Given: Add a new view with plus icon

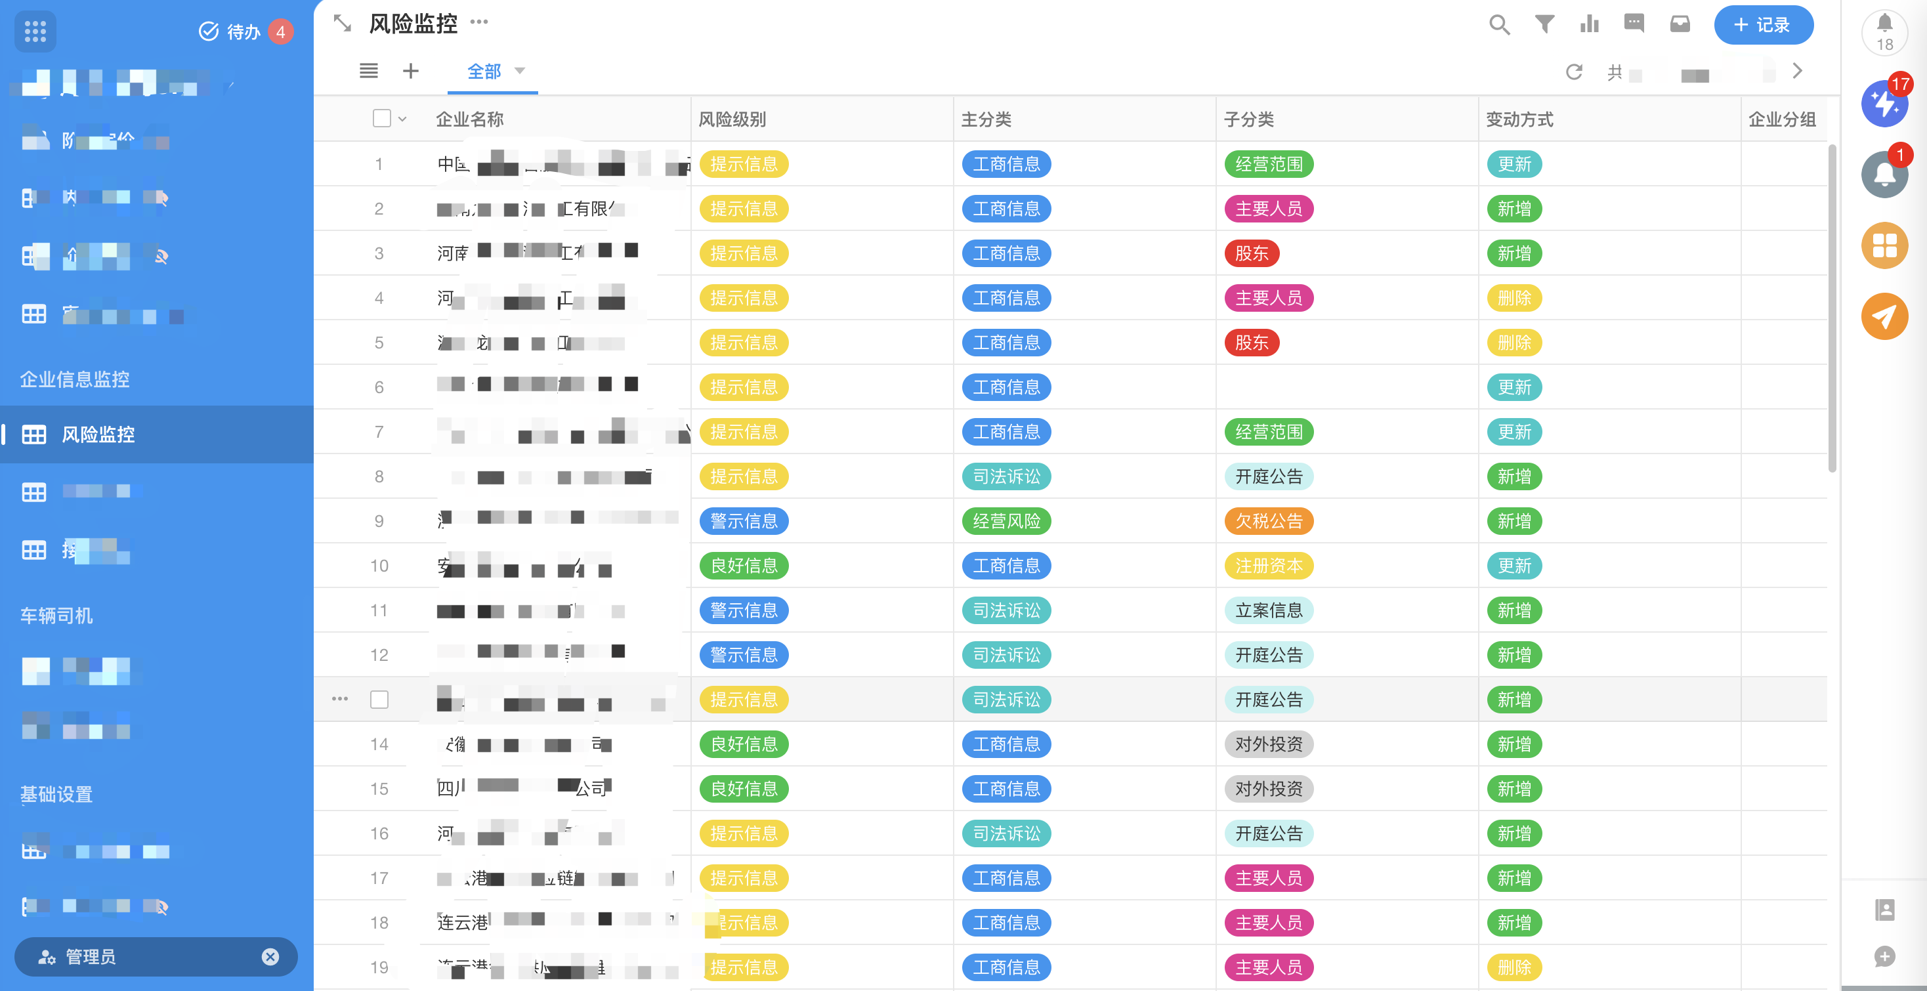Looking at the screenshot, I should pos(411,71).
